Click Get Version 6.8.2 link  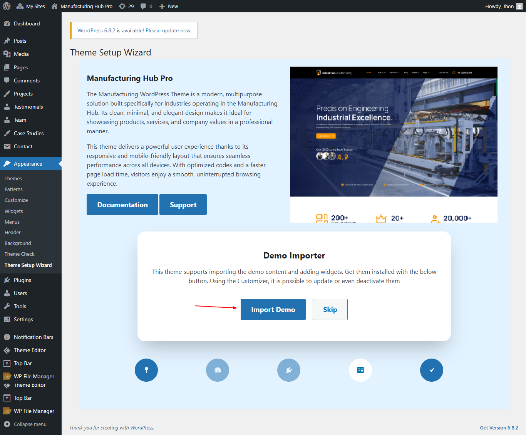tap(499, 428)
